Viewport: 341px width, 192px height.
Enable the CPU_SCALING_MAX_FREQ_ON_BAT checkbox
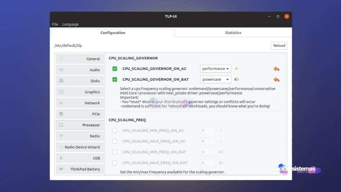click(x=115, y=163)
